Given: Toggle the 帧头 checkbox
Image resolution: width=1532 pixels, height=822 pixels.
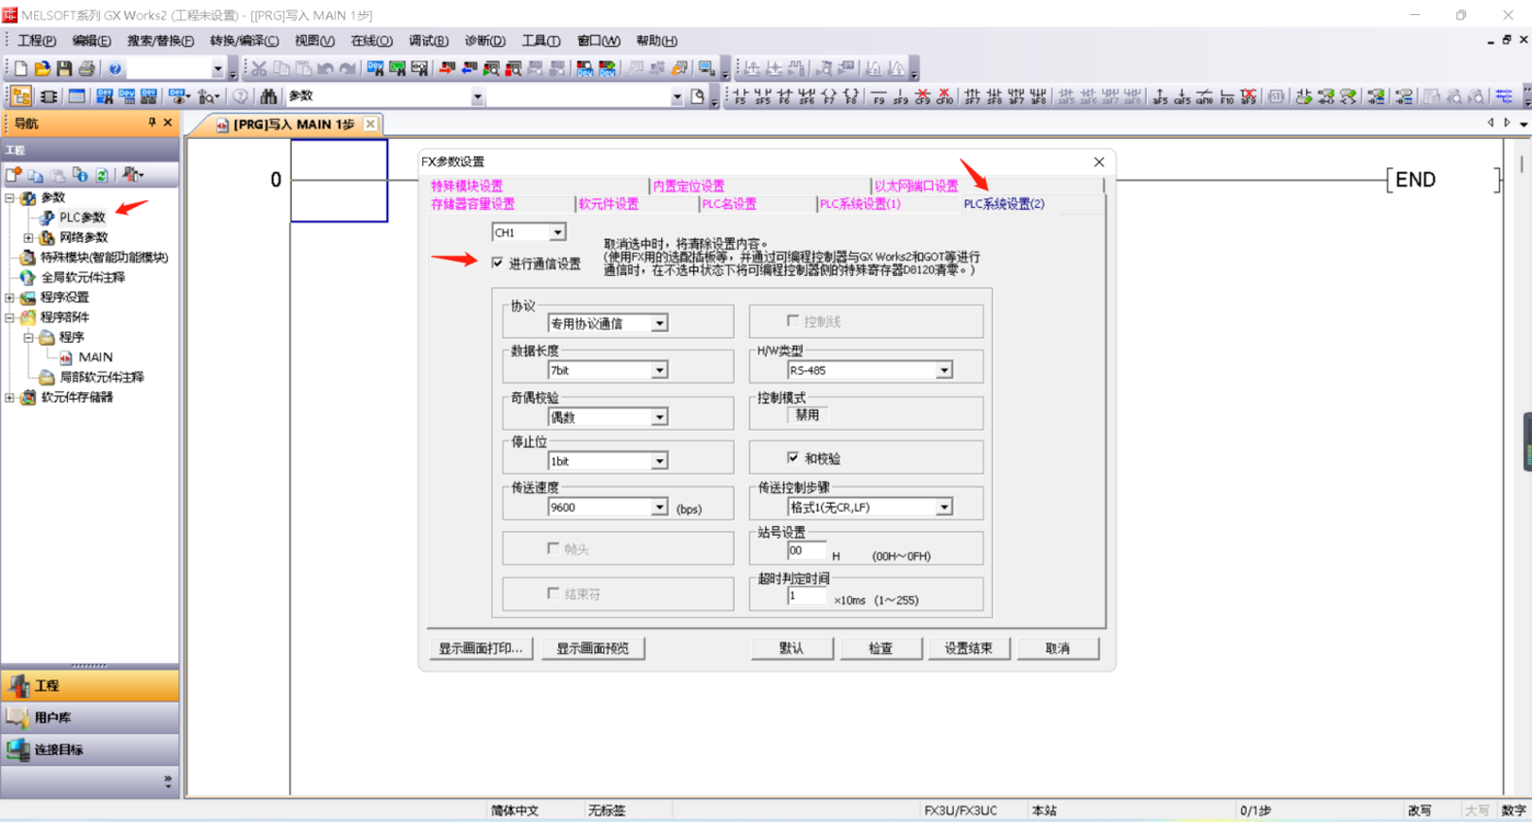Looking at the screenshot, I should 553,548.
